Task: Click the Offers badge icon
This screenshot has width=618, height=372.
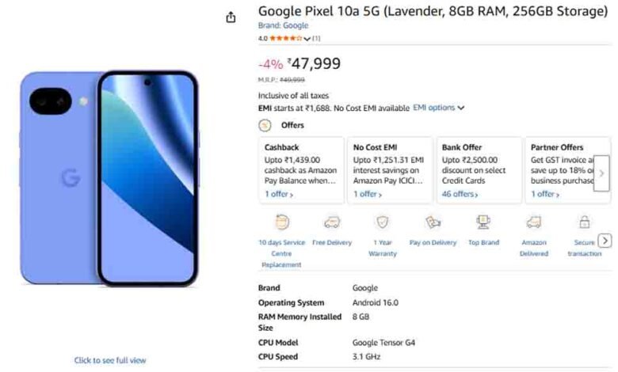Action: [x=265, y=125]
